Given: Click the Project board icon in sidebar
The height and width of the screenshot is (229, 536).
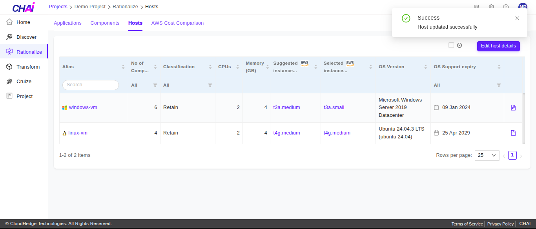Looking at the screenshot, I should coord(9,96).
